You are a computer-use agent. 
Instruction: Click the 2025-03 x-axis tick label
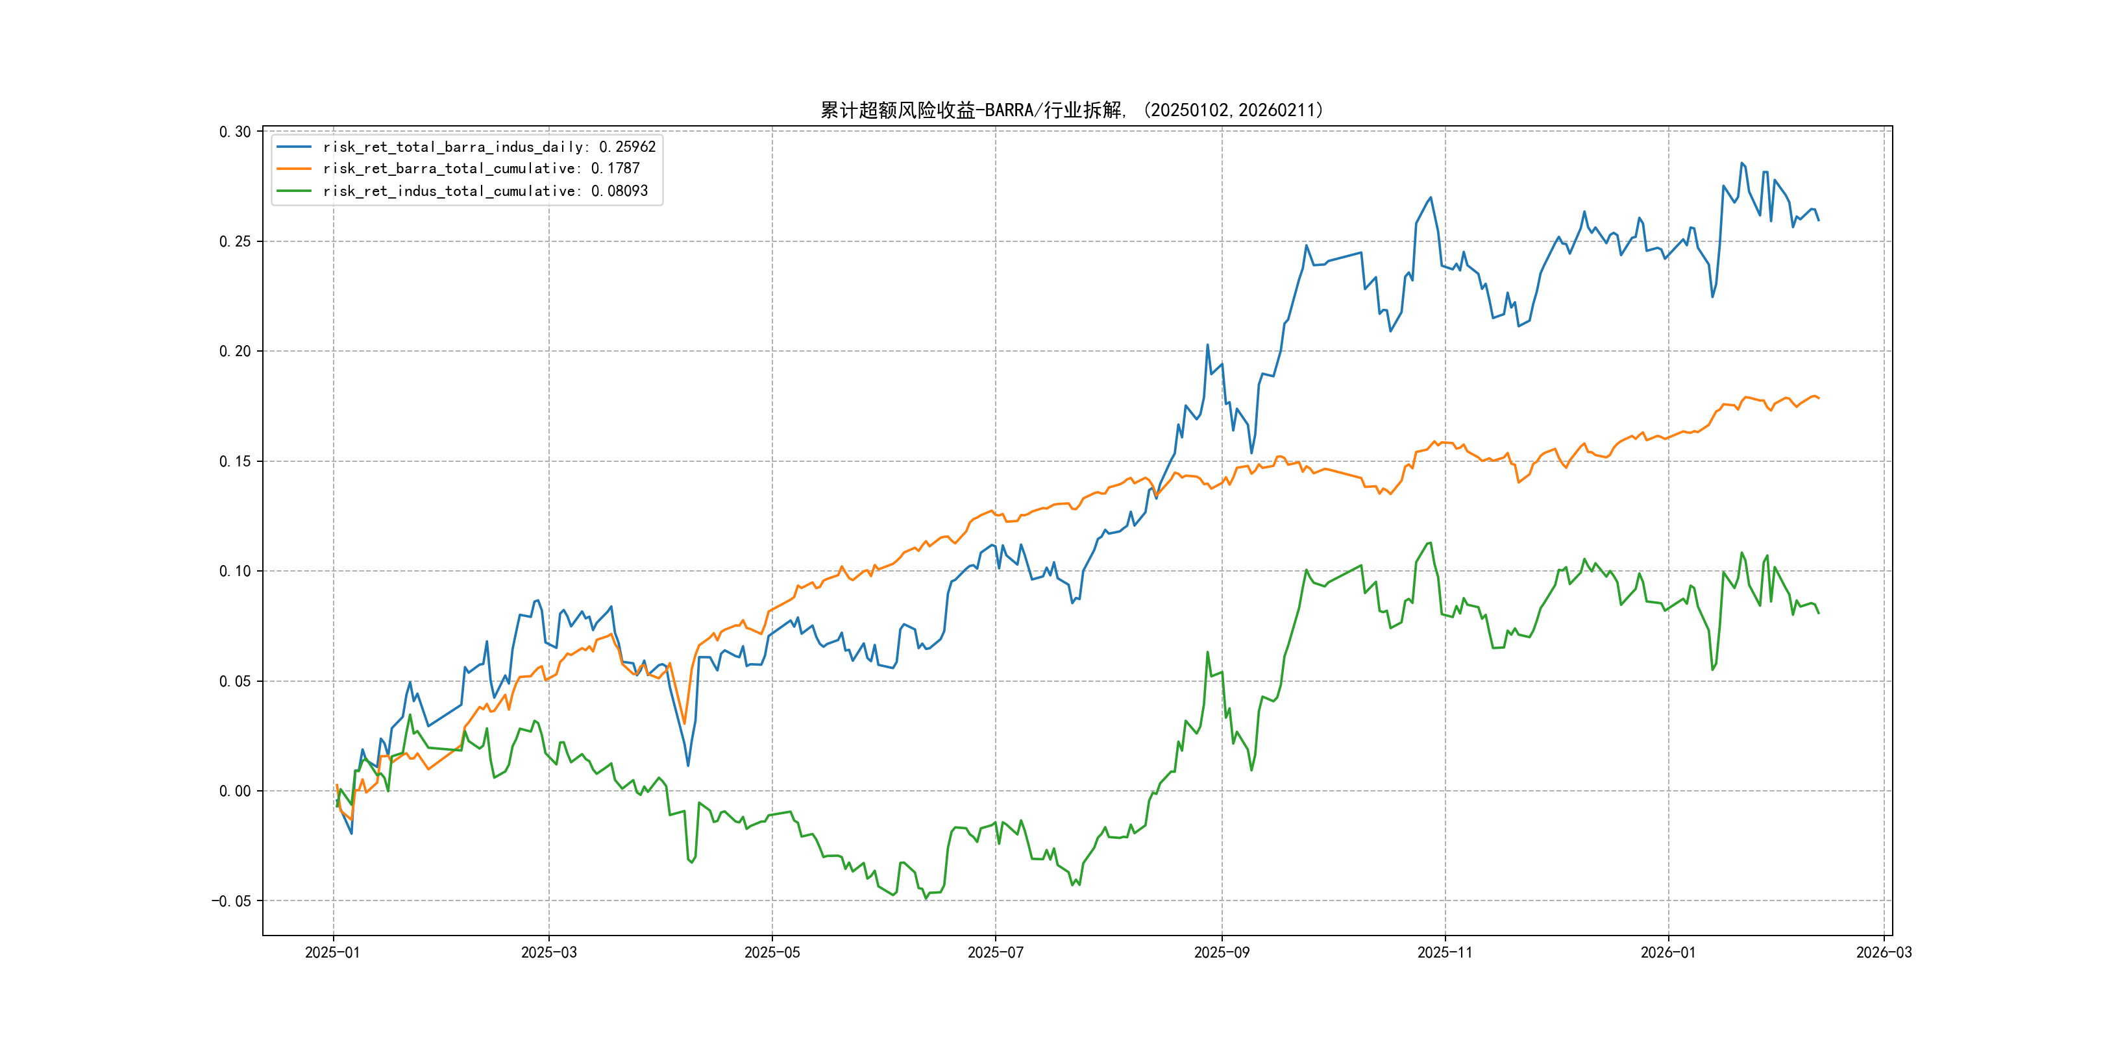coord(548,952)
